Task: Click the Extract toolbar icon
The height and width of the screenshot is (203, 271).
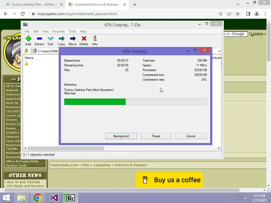Action: (39, 41)
